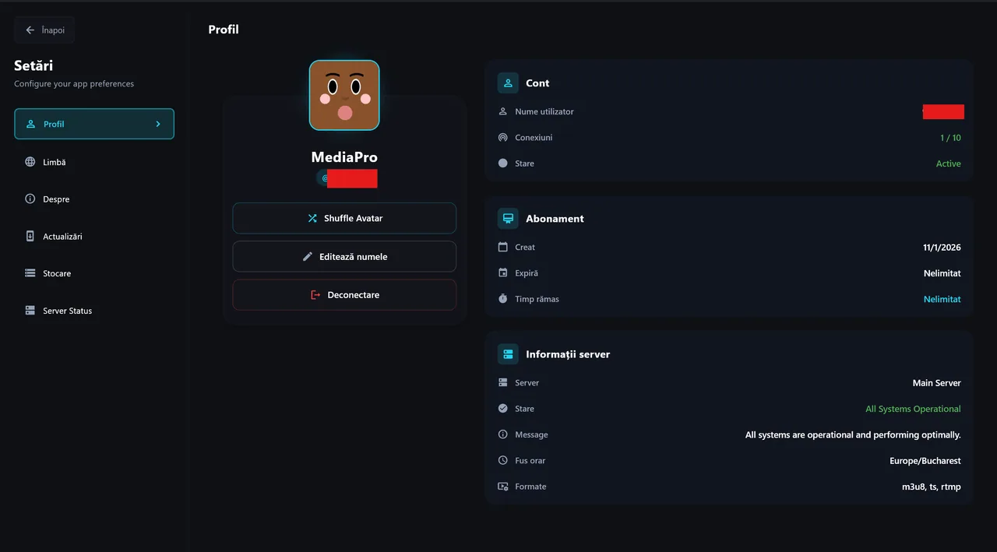997x552 pixels.
Task: Click the avatar face thumbnail
Action: [x=344, y=95]
